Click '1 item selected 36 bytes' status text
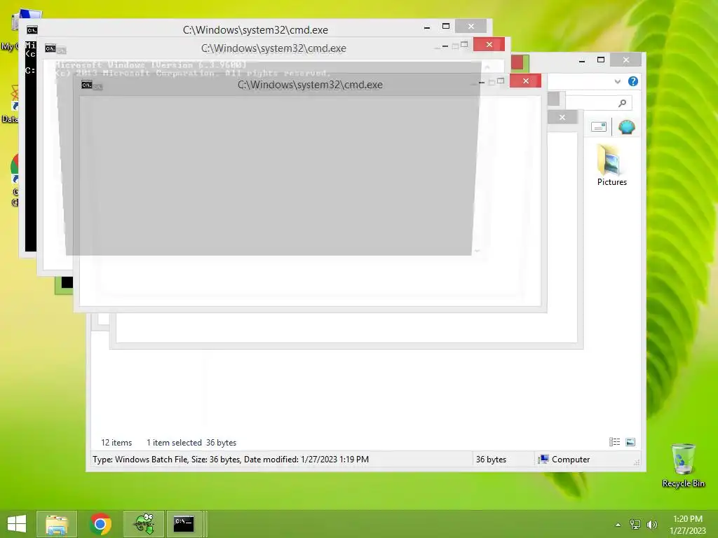 coord(191,443)
